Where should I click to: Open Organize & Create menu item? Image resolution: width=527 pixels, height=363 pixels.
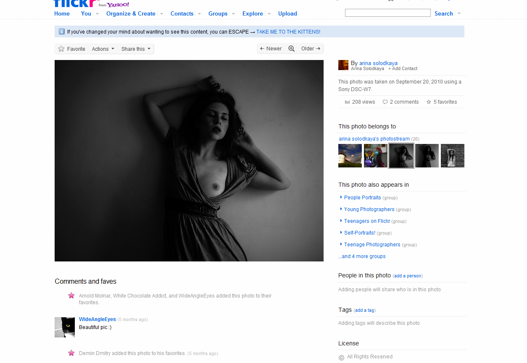[x=131, y=13]
